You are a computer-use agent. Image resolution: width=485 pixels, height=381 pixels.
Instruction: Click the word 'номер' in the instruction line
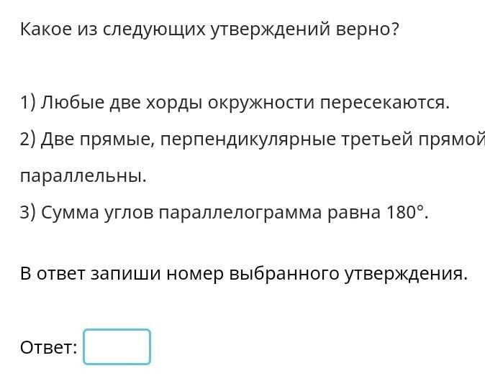coord(195,275)
